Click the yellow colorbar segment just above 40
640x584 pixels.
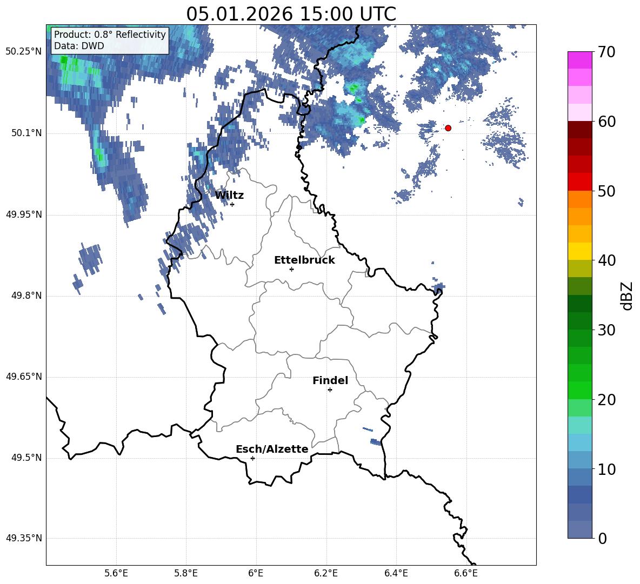(x=580, y=252)
